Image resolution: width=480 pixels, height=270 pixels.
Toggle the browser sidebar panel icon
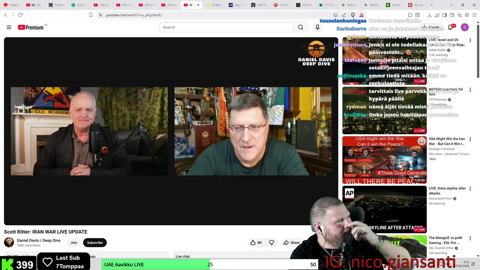444,15
